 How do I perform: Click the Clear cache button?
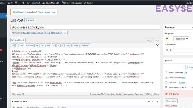(171, 101)
